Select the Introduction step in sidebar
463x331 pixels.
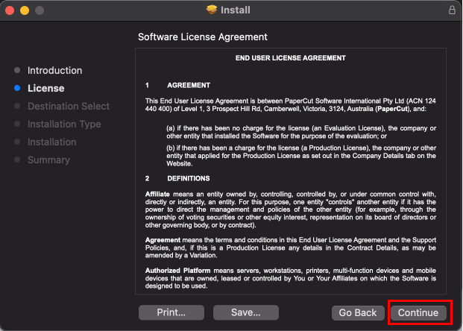point(55,71)
